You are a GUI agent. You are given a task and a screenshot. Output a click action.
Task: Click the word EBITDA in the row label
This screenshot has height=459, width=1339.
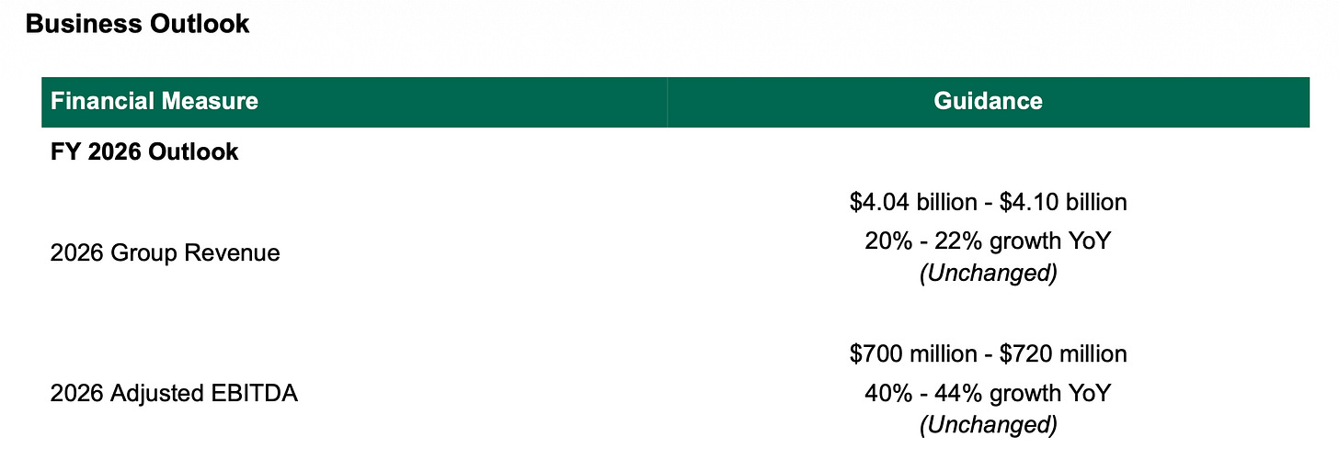(255, 394)
